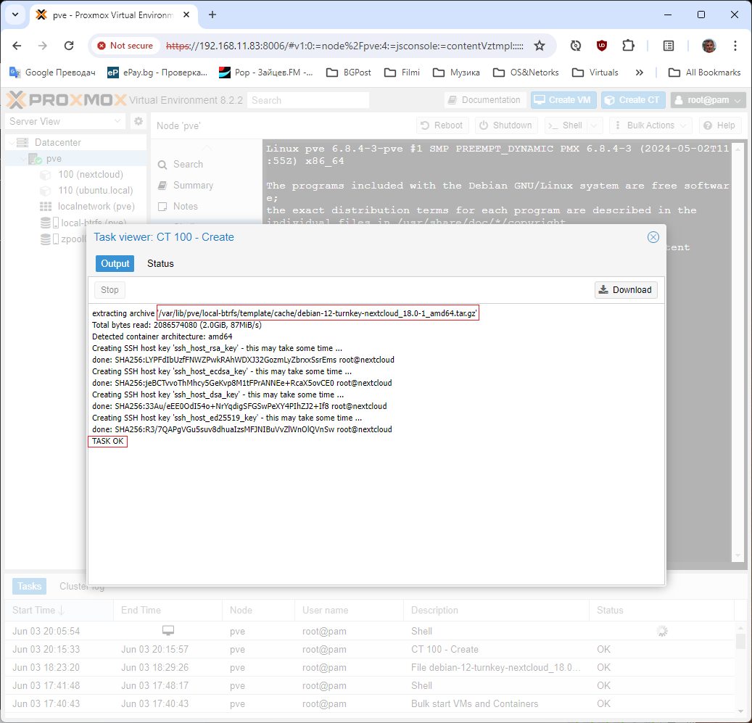Go forward in browser history
Viewport: 752px width, 723px height.
coord(43,46)
